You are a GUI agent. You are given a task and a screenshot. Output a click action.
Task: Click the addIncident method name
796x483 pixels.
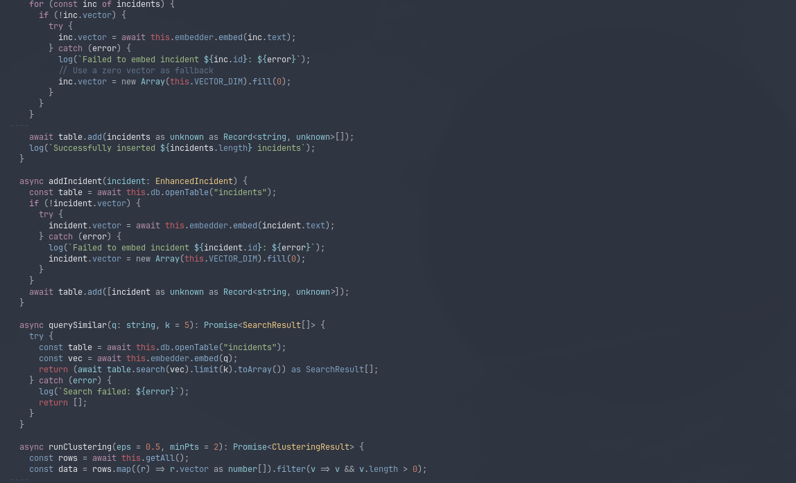[75, 181]
